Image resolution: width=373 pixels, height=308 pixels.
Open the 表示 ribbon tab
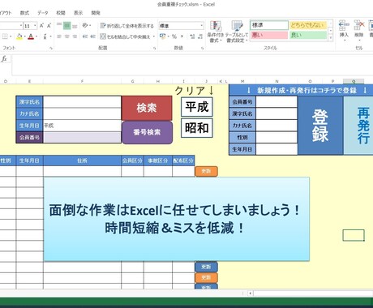click(x=78, y=13)
